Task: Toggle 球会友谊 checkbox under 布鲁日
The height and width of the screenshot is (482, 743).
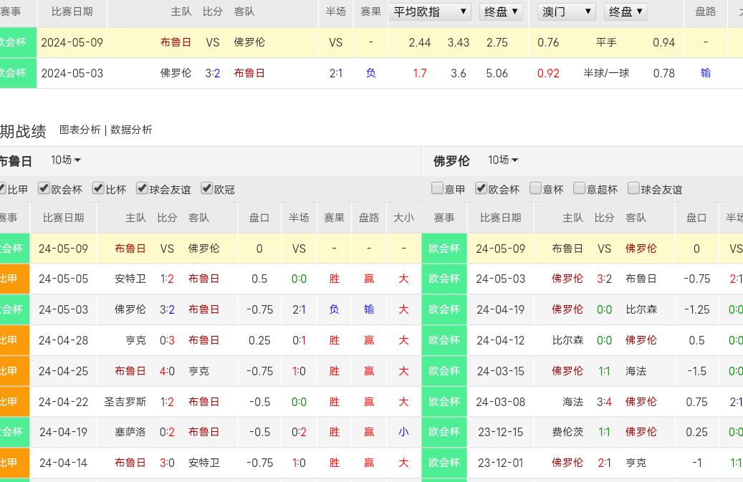Action: point(142,188)
